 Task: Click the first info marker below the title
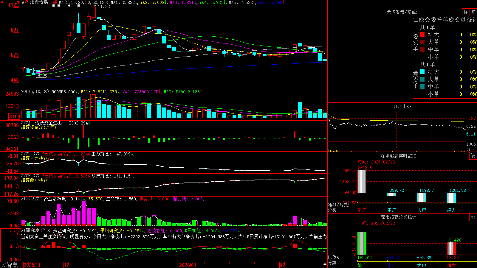(53, 6)
